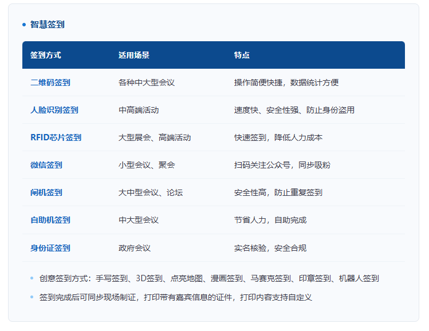Screen dimensions: 429x331
Task: Select the 微信签到 row title
Action: 46,165
